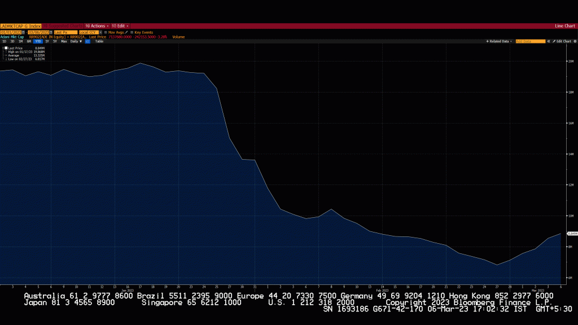Click the chart view icon beside Table
Screen dimensions: 578x325
coord(87,41)
